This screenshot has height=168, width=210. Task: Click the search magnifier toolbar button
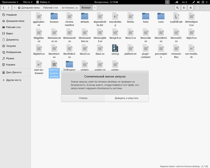point(177,8)
